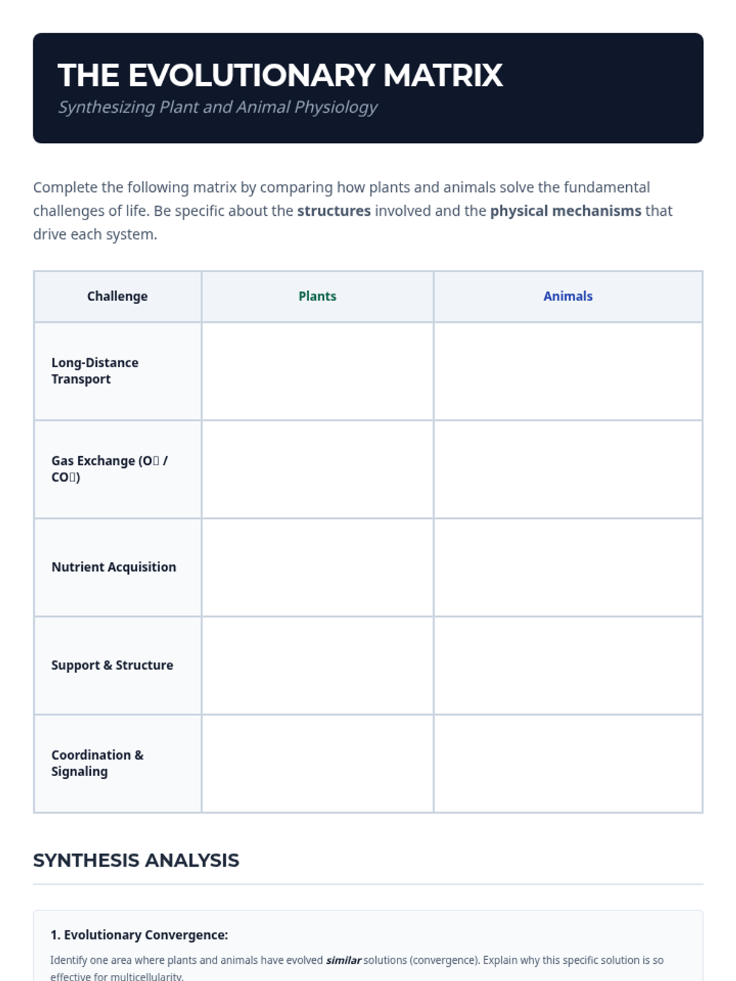Image resolution: width=736 pixels, height=981 pixels.
Task: Select the Plants cell for Support & Structure
Action: pos(317,665)
